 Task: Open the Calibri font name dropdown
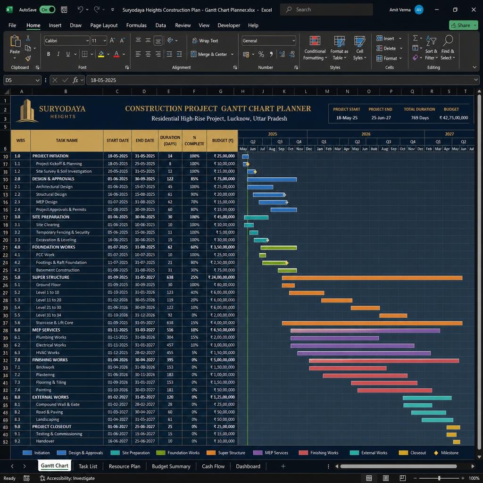87,41
